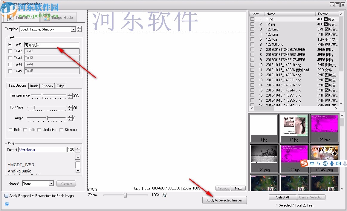Switch to the Brush tab

click(x=33, y=86)
